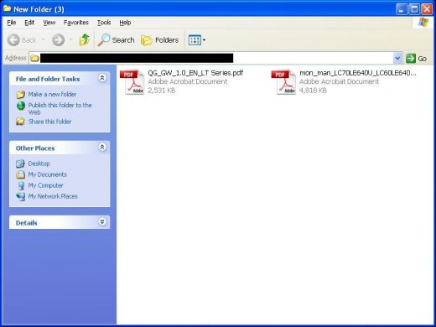Click Publish this folder to the Web

60,109
